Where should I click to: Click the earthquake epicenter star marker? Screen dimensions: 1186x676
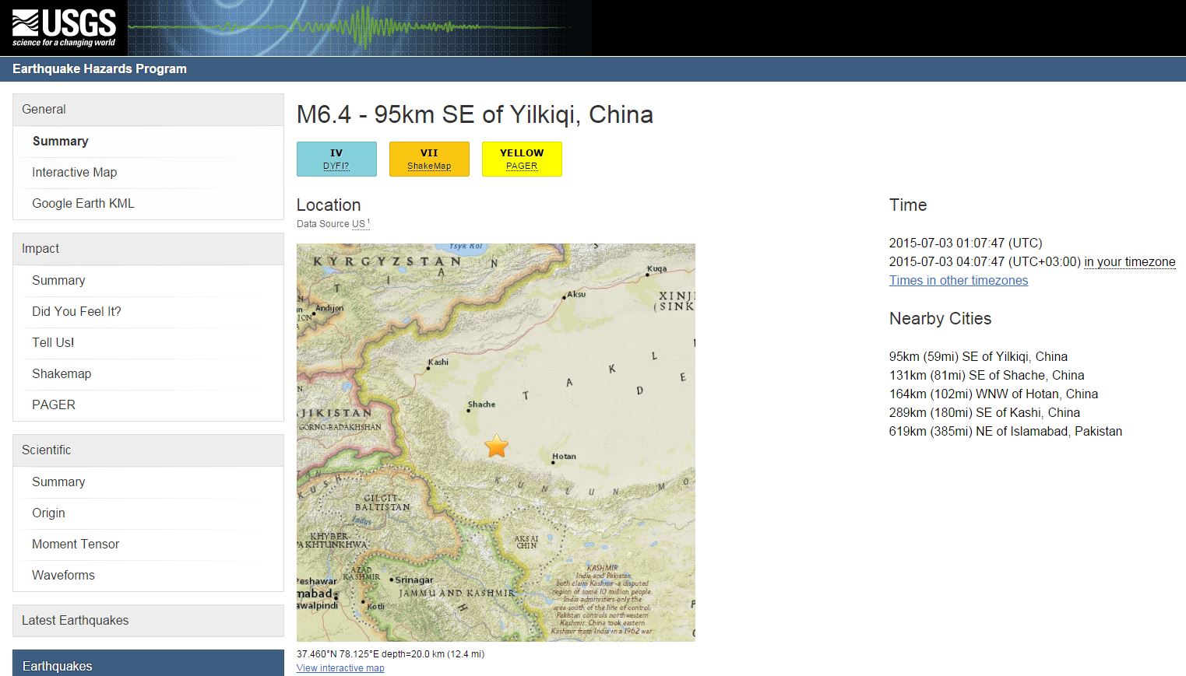coord(496,447)
